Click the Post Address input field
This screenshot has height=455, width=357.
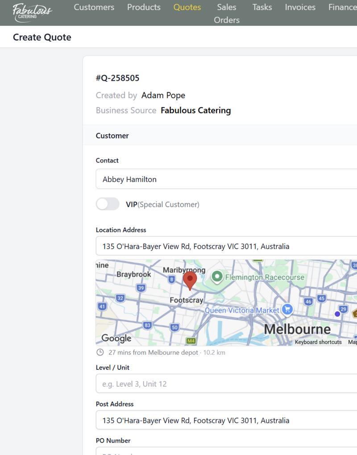tap(226, 420)
